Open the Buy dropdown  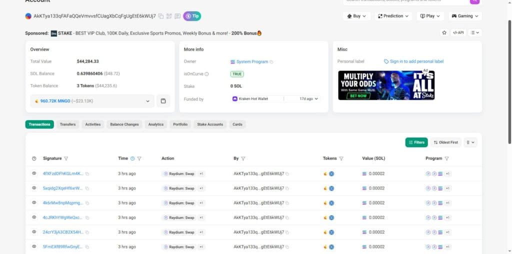click(x=357, y=16)
